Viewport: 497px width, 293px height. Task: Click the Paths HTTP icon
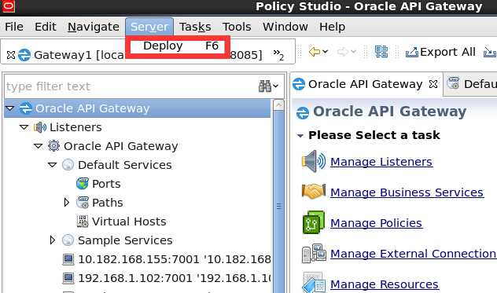pyautogui.click(x=83, y=203)
